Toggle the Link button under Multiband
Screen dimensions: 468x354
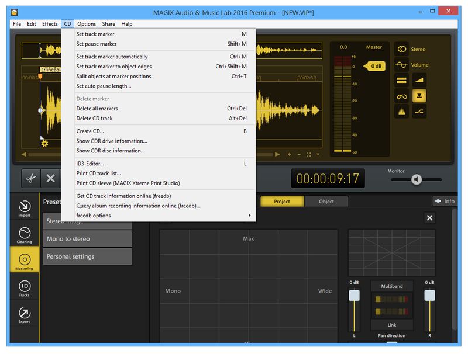(x=391, y=325)
